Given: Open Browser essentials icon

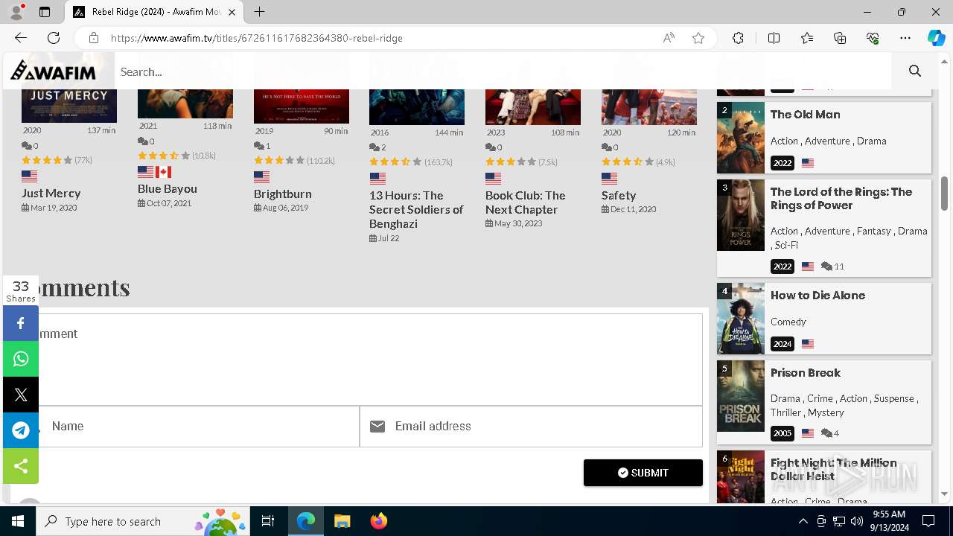Looking at the screenshot, I should (873, 38).
